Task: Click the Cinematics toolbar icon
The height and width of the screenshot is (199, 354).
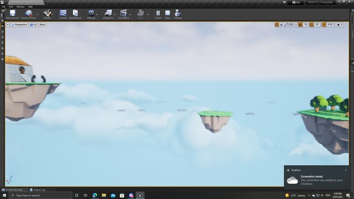Action: click(123, 14)
